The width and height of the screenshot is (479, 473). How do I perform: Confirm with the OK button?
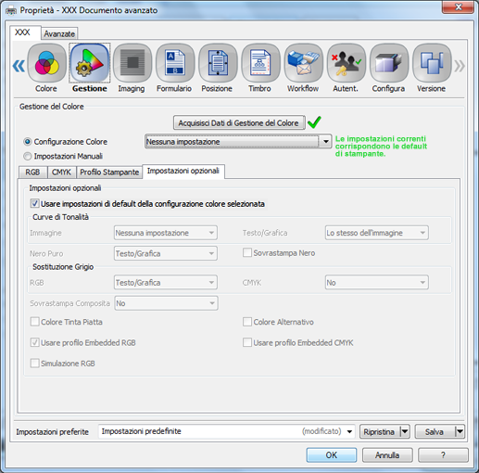tap(332, 455)
